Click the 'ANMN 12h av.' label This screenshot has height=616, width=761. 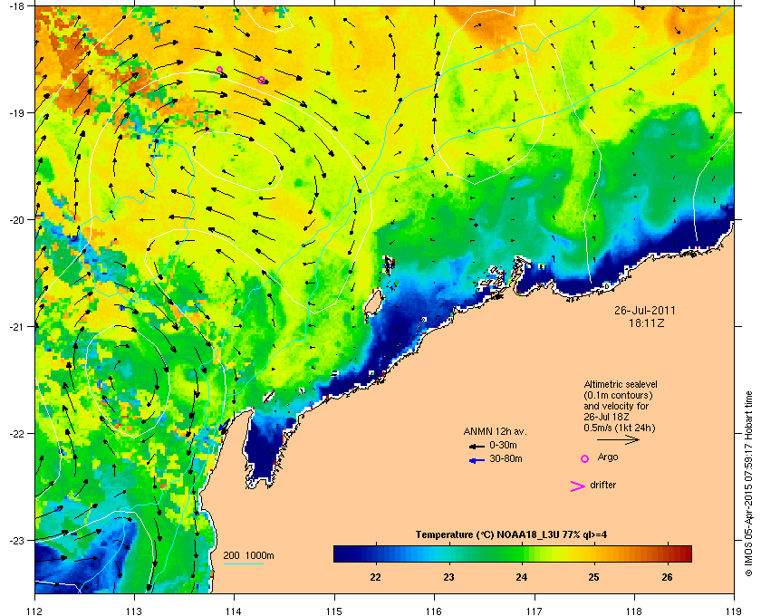(495, 431)
